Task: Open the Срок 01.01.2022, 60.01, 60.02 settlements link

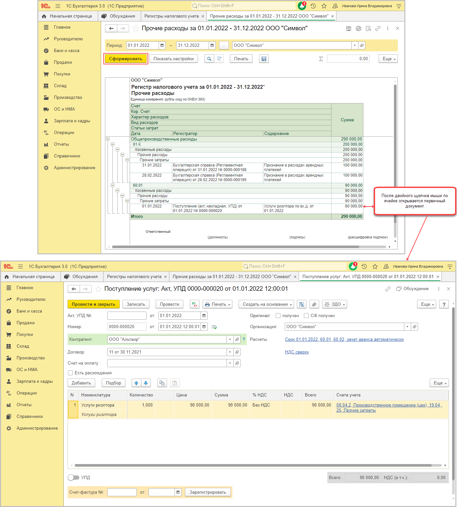Action: click(x=344, y=340)
